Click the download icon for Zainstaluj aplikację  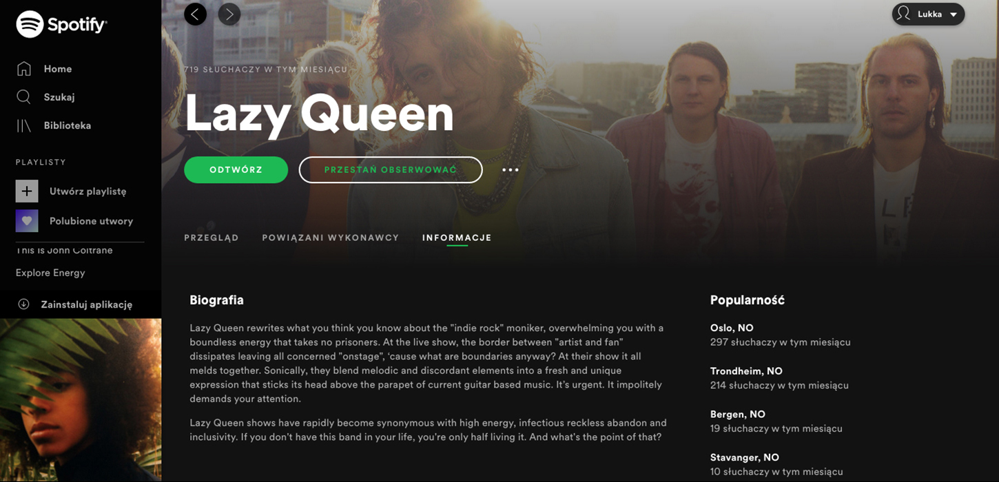pyautogui.click(x=23, y=304)
